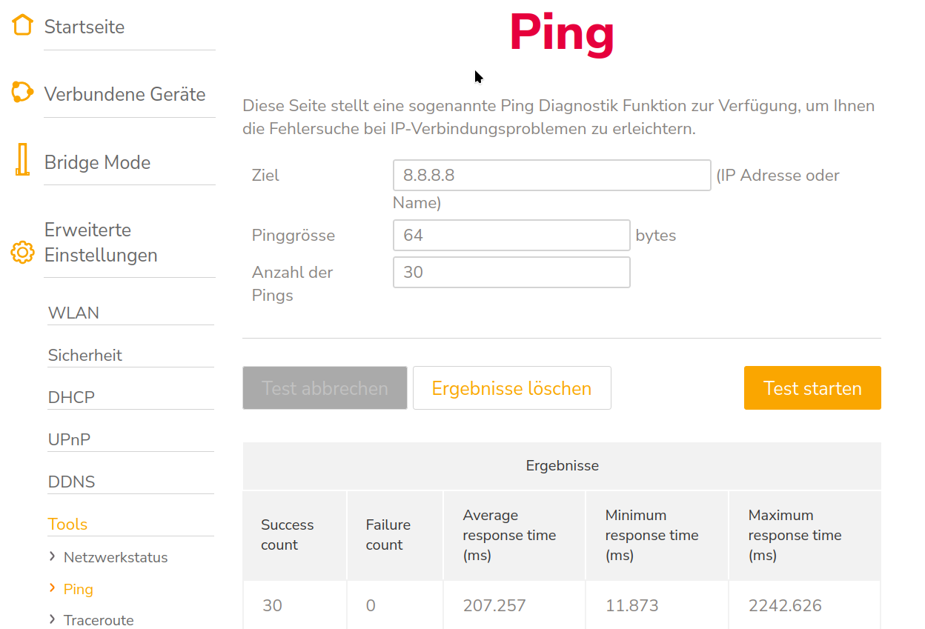Go to the Startseite page
This screenshot has height=629, width=925.
(84, 26)
